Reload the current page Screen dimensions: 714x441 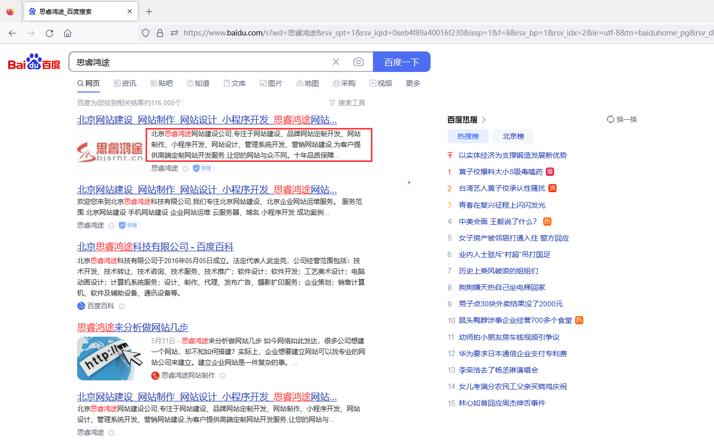pyautogui.click(x=49, y=32)
